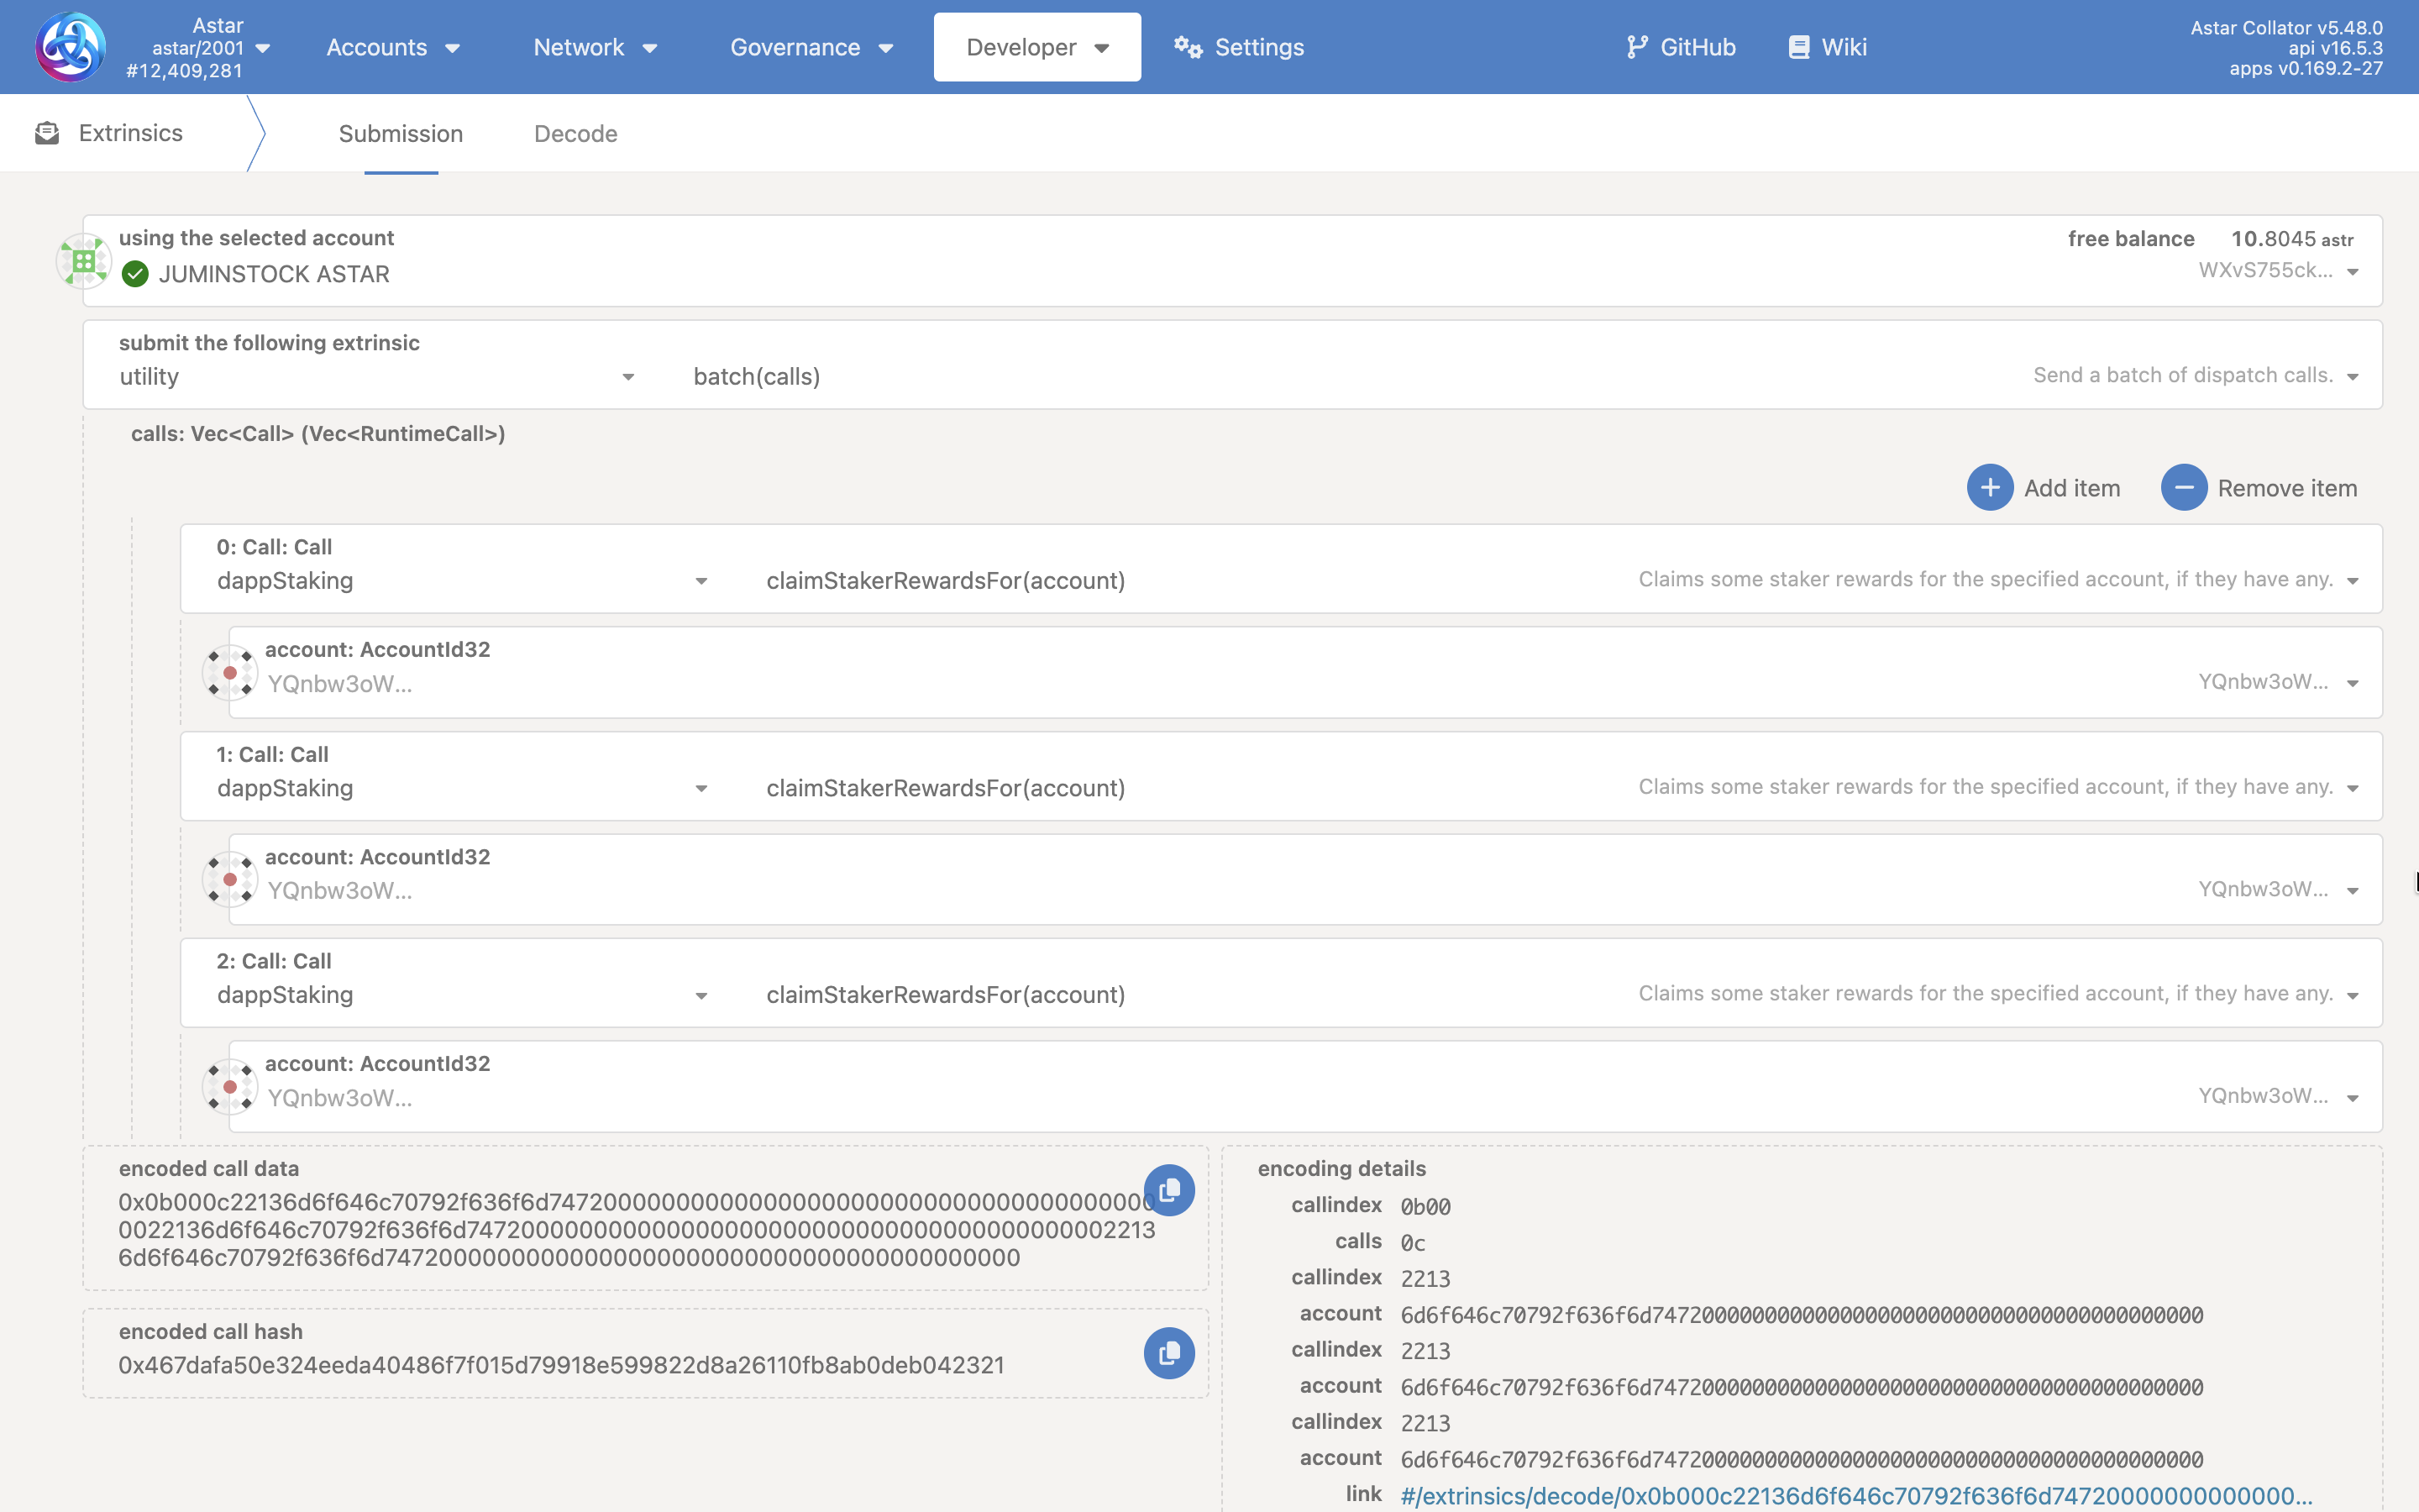Click the call 1 account address field

[x=1199, y=890]
